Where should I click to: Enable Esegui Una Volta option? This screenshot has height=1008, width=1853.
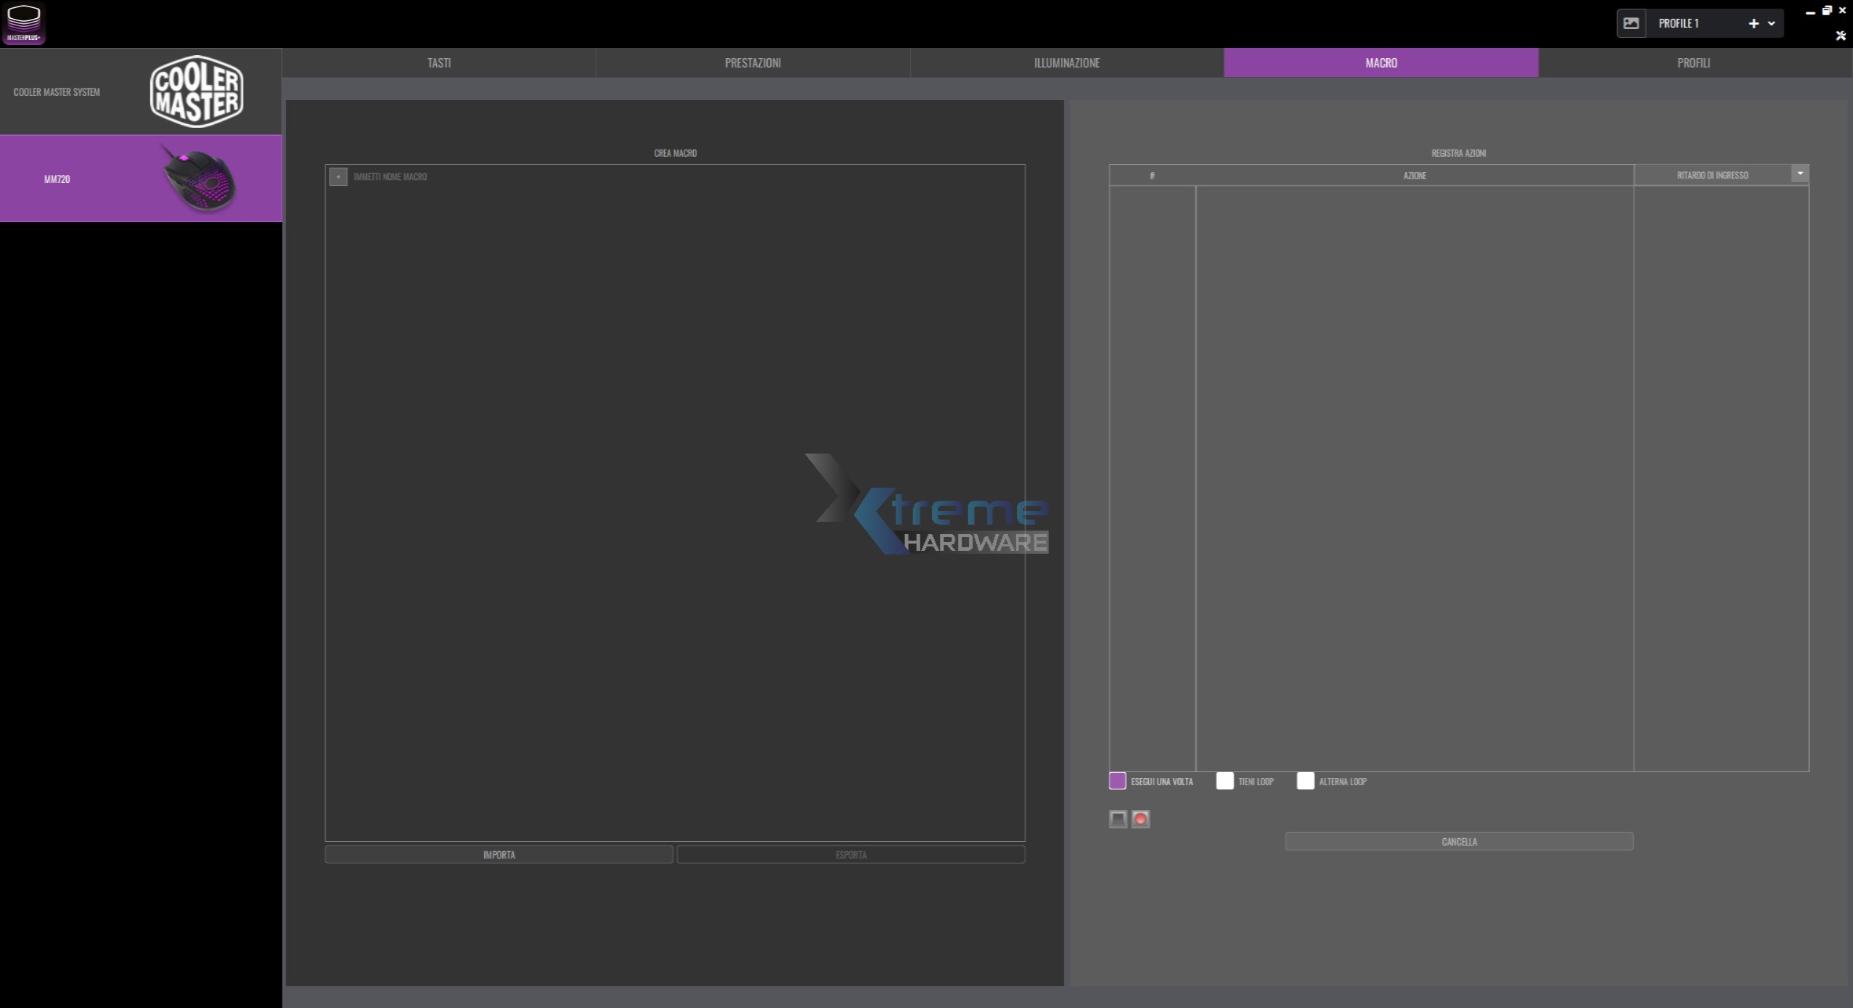(1117, 781)
